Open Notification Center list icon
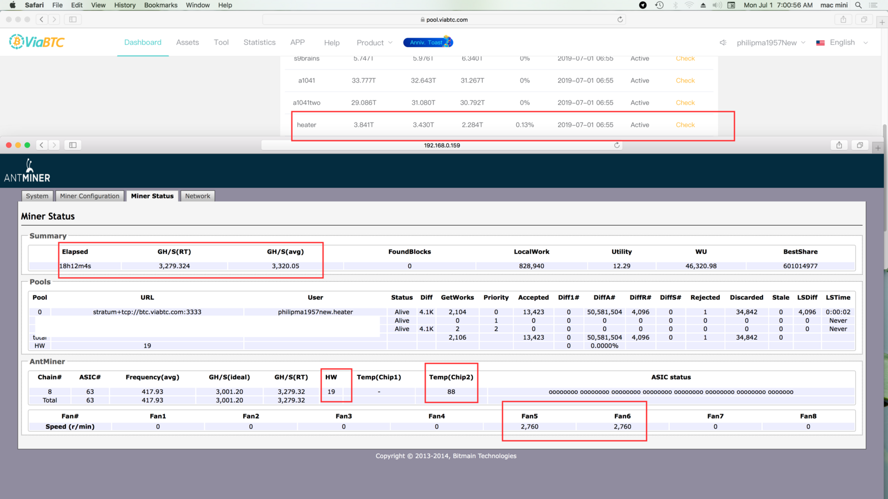 874,5
